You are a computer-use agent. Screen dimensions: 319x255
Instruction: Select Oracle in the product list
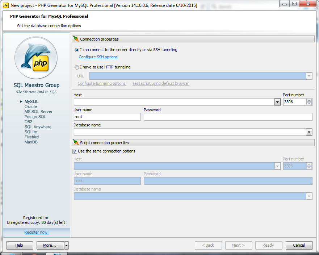pyautogui.click(x=31, y=106)
